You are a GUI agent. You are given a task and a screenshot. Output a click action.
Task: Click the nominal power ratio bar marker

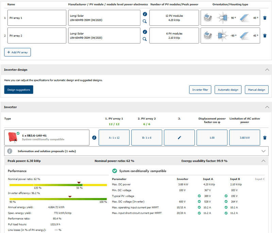point(79,182)
